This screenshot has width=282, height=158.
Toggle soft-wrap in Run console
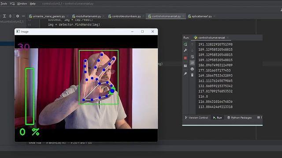[192, 57]
